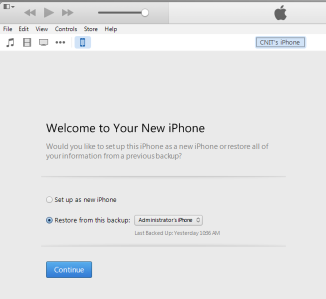Open the Edit menu

(x=23, y=29)
